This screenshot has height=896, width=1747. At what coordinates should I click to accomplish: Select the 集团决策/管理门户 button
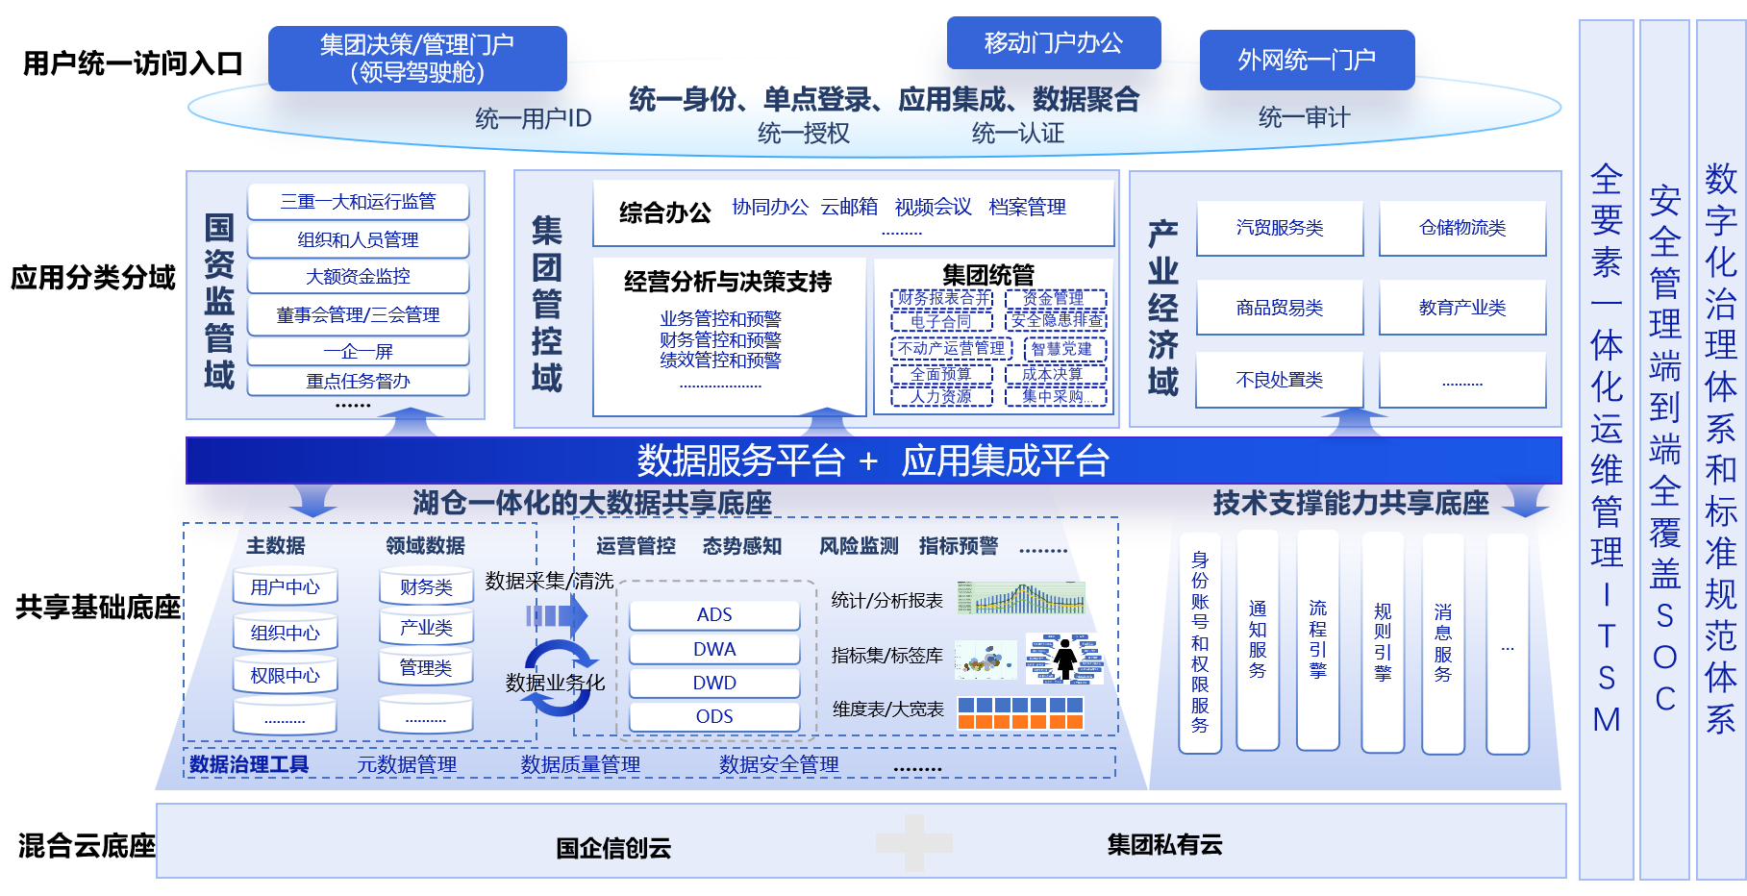(417, 59)
